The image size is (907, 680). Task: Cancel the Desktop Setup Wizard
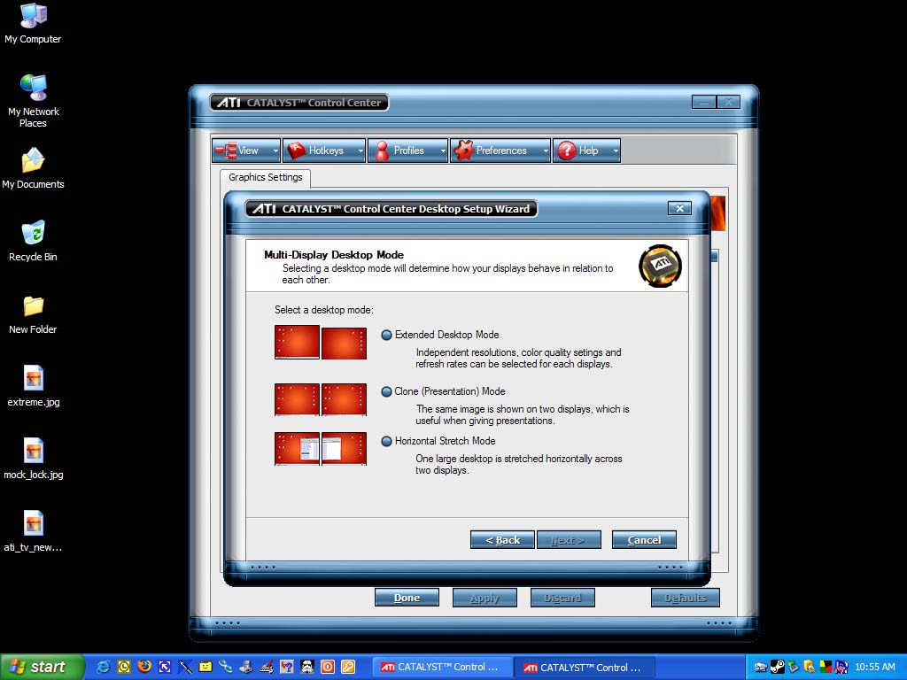click(x=644, y=540)
